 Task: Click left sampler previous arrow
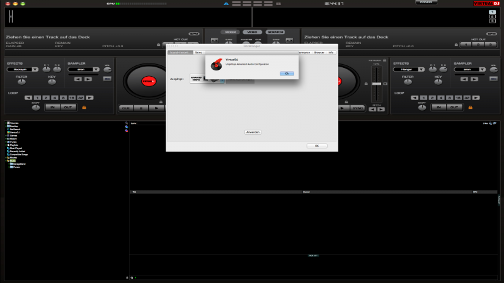77,79
